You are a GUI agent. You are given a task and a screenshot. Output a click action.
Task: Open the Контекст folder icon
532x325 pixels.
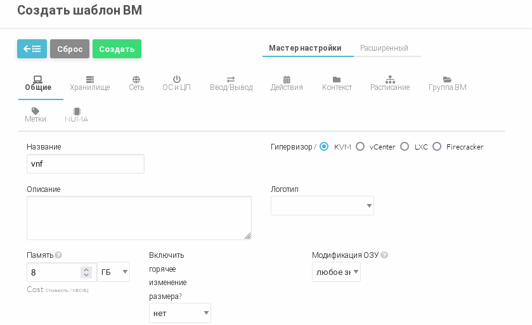(x=337, y=79)
